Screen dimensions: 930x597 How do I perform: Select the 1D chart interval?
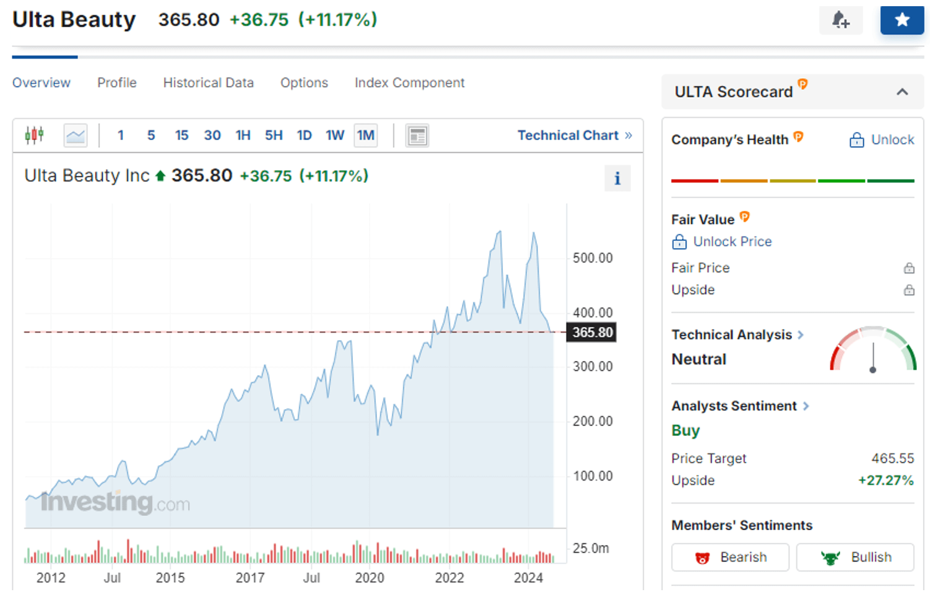pos(304,135)
